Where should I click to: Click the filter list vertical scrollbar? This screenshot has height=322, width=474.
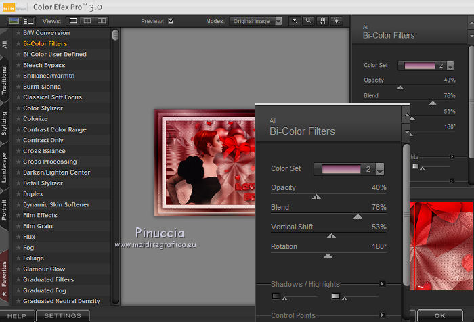click(115, 166)
